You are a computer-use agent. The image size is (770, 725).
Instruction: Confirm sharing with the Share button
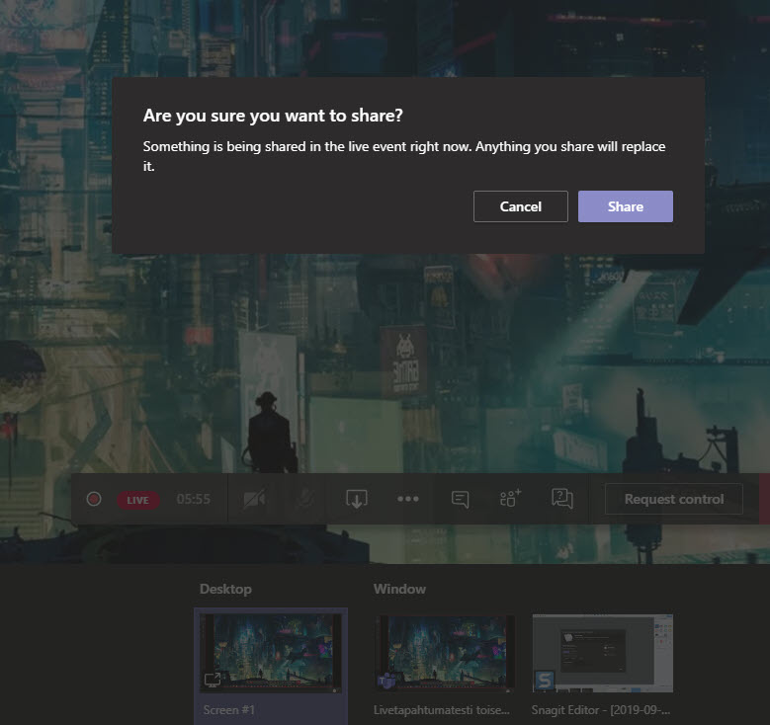pos(625,206)
